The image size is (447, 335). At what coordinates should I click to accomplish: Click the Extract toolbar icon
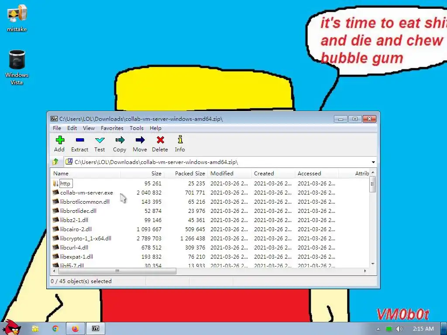[80, 140]
